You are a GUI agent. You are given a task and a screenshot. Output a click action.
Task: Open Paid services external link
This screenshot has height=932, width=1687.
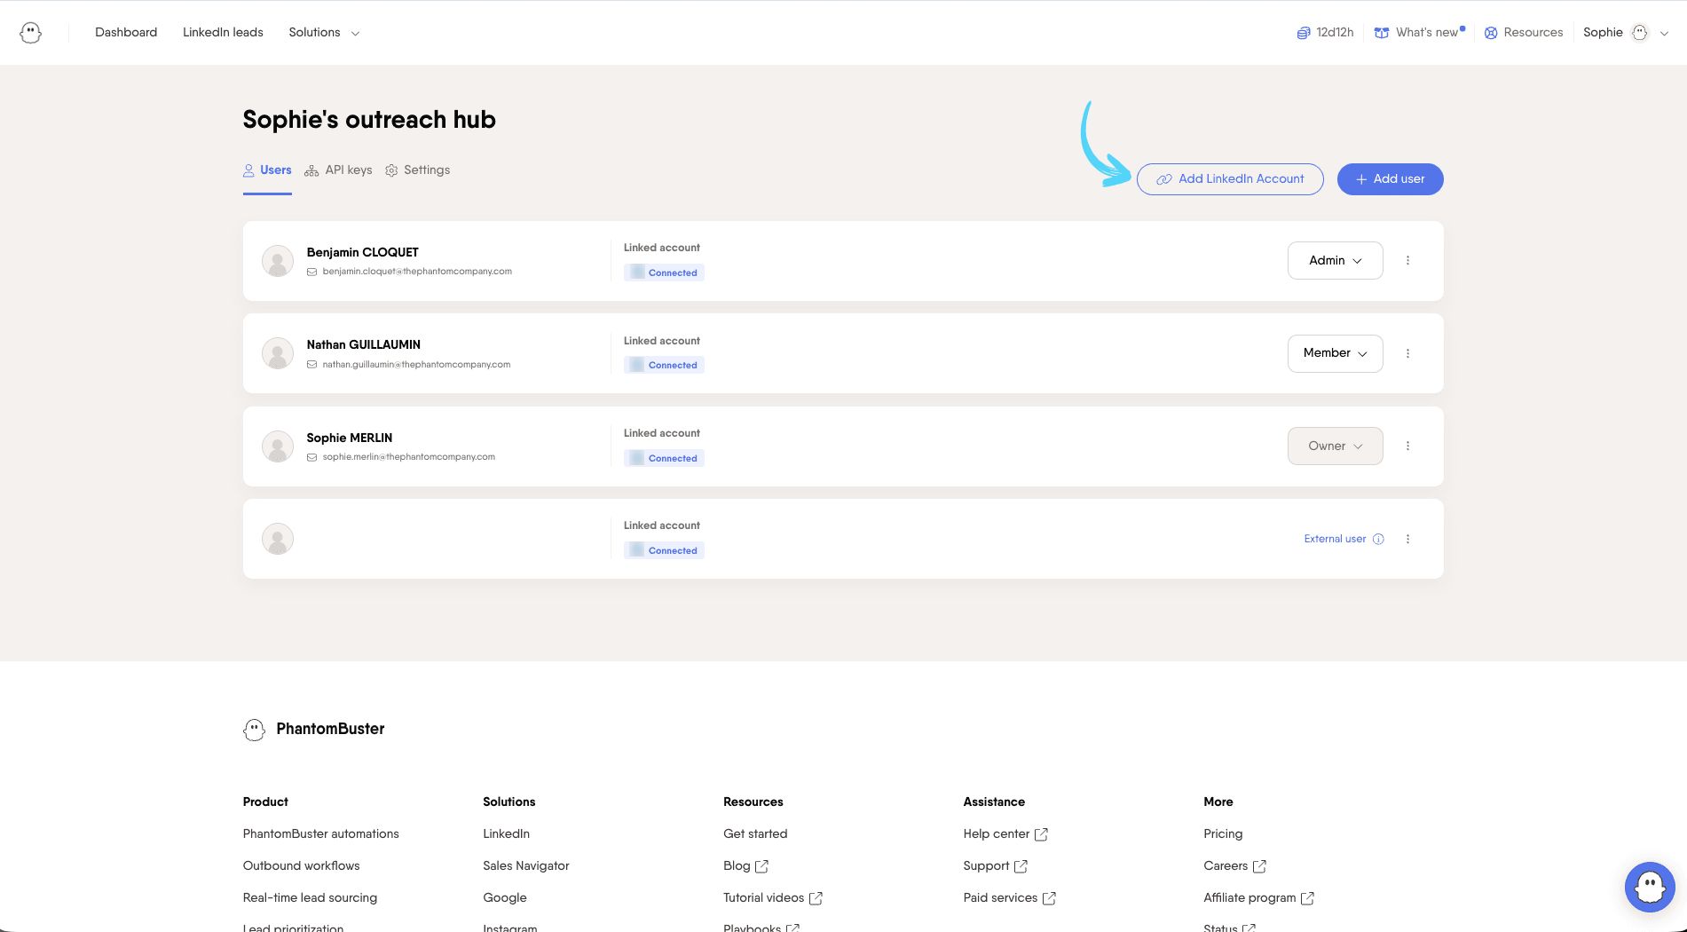[x=1010, y=897]
